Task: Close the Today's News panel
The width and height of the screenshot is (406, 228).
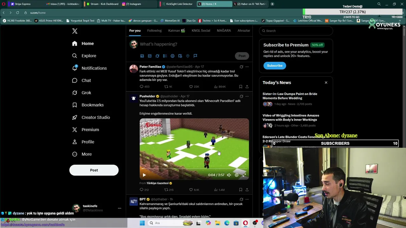Action: click(x=326, y=83)
